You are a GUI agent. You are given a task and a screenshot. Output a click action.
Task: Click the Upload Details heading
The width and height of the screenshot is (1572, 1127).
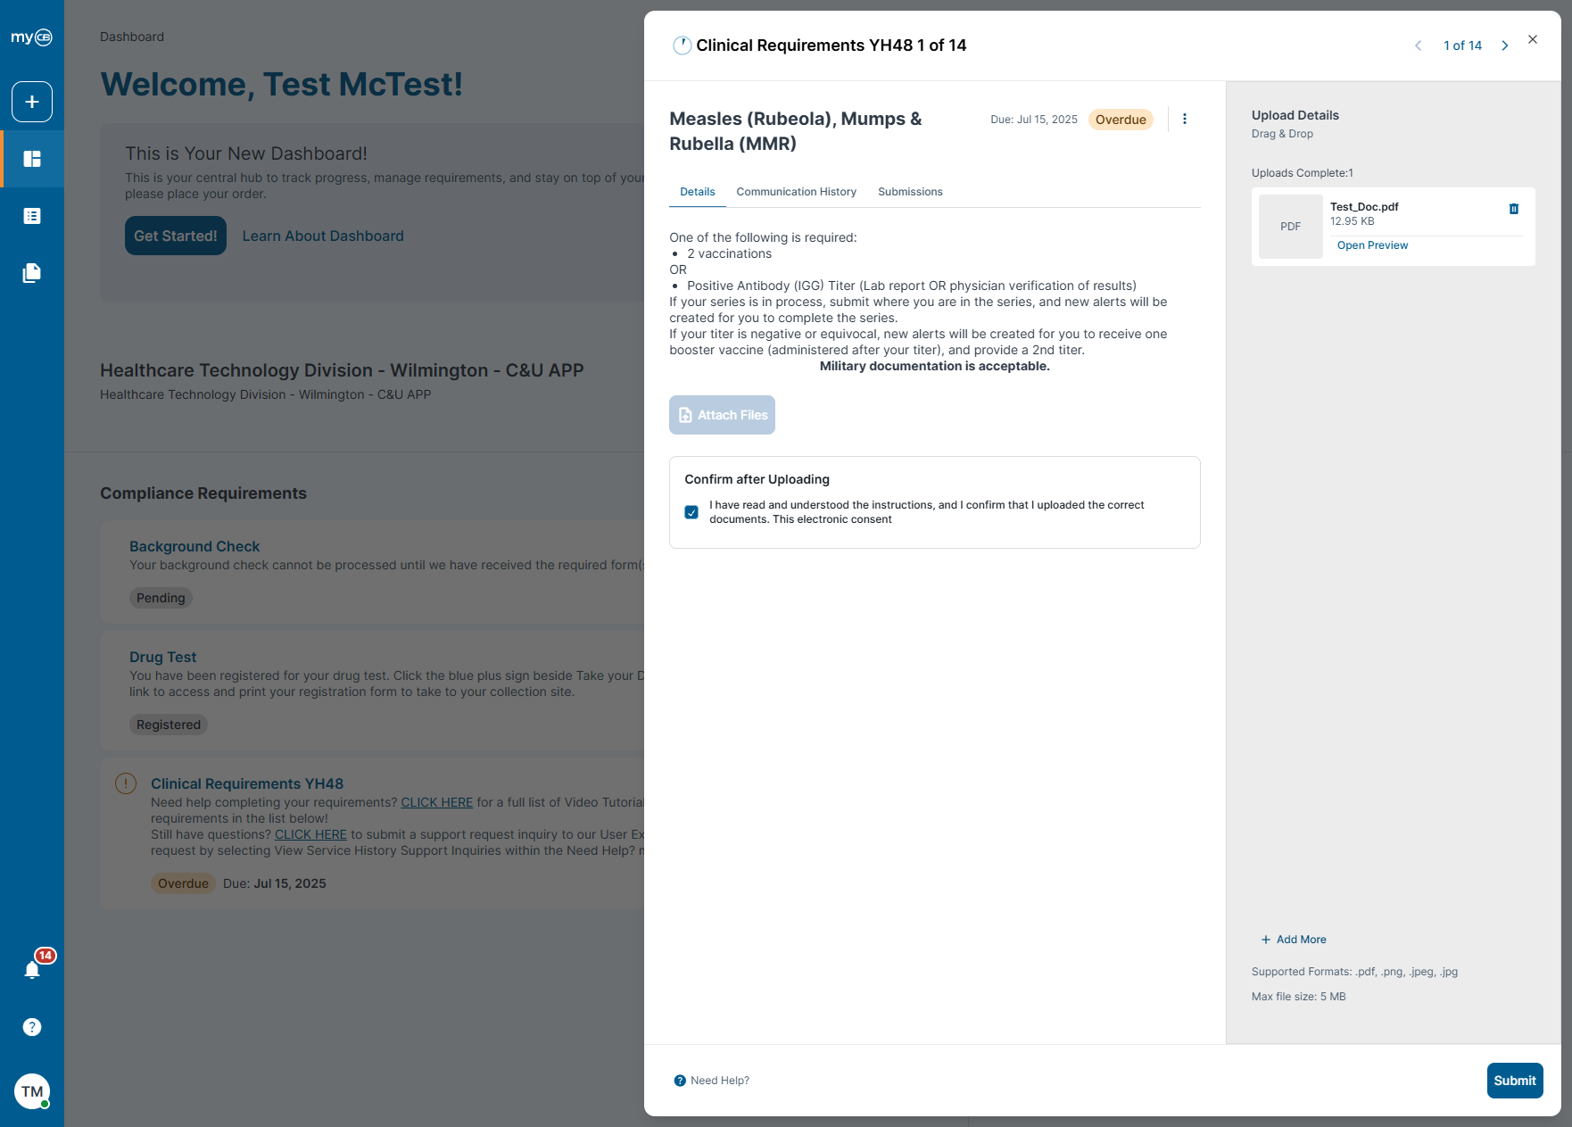[1295, 115]
